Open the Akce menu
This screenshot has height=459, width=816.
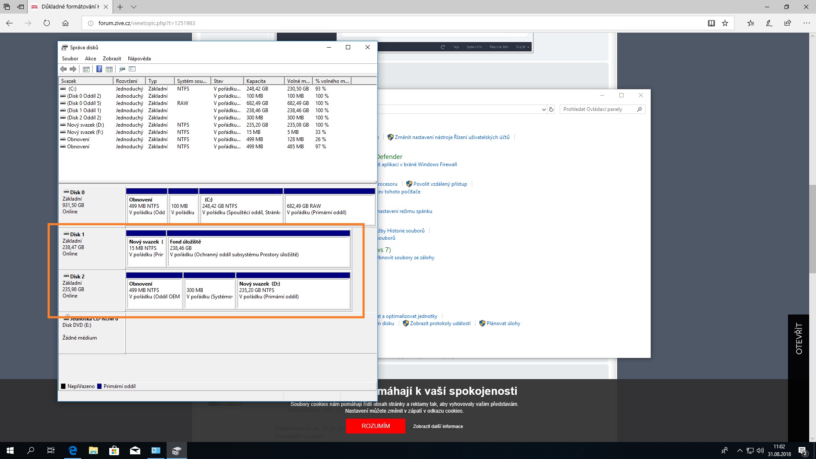click(90, 59)
